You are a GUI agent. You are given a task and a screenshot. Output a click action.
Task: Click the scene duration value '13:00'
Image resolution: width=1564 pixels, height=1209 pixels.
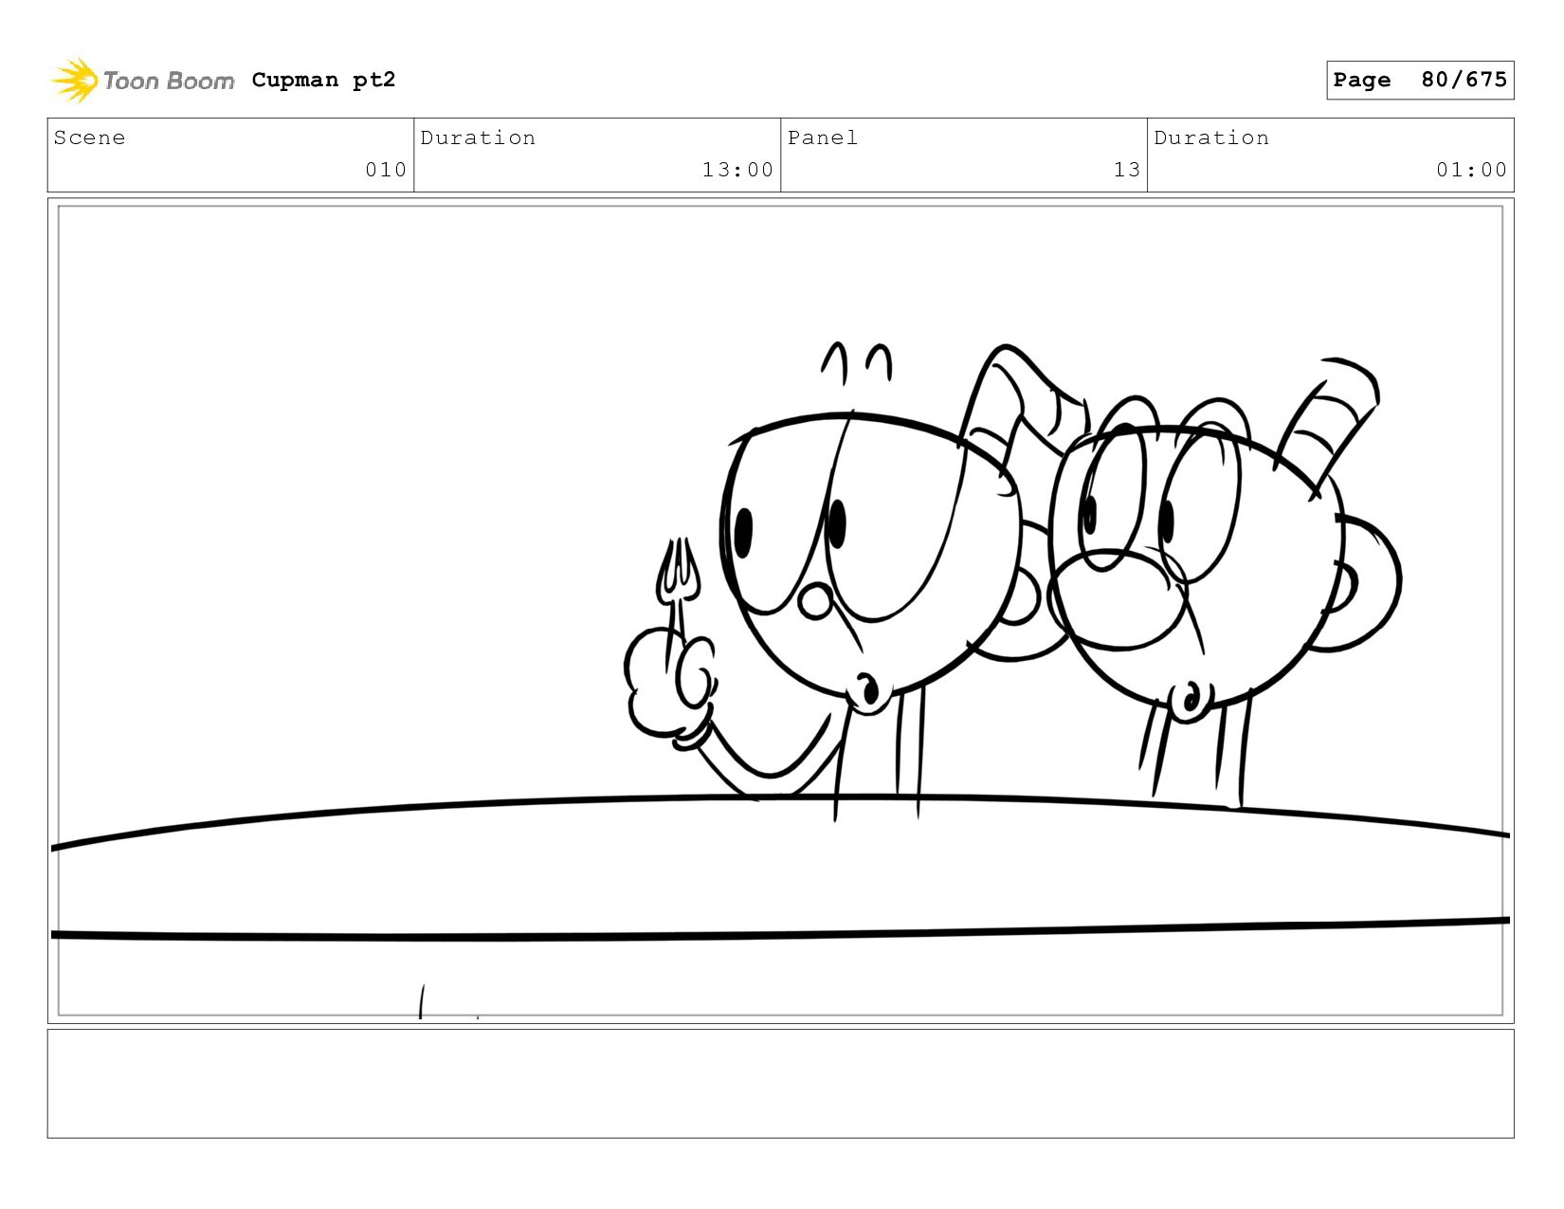(x=737, y=170)
